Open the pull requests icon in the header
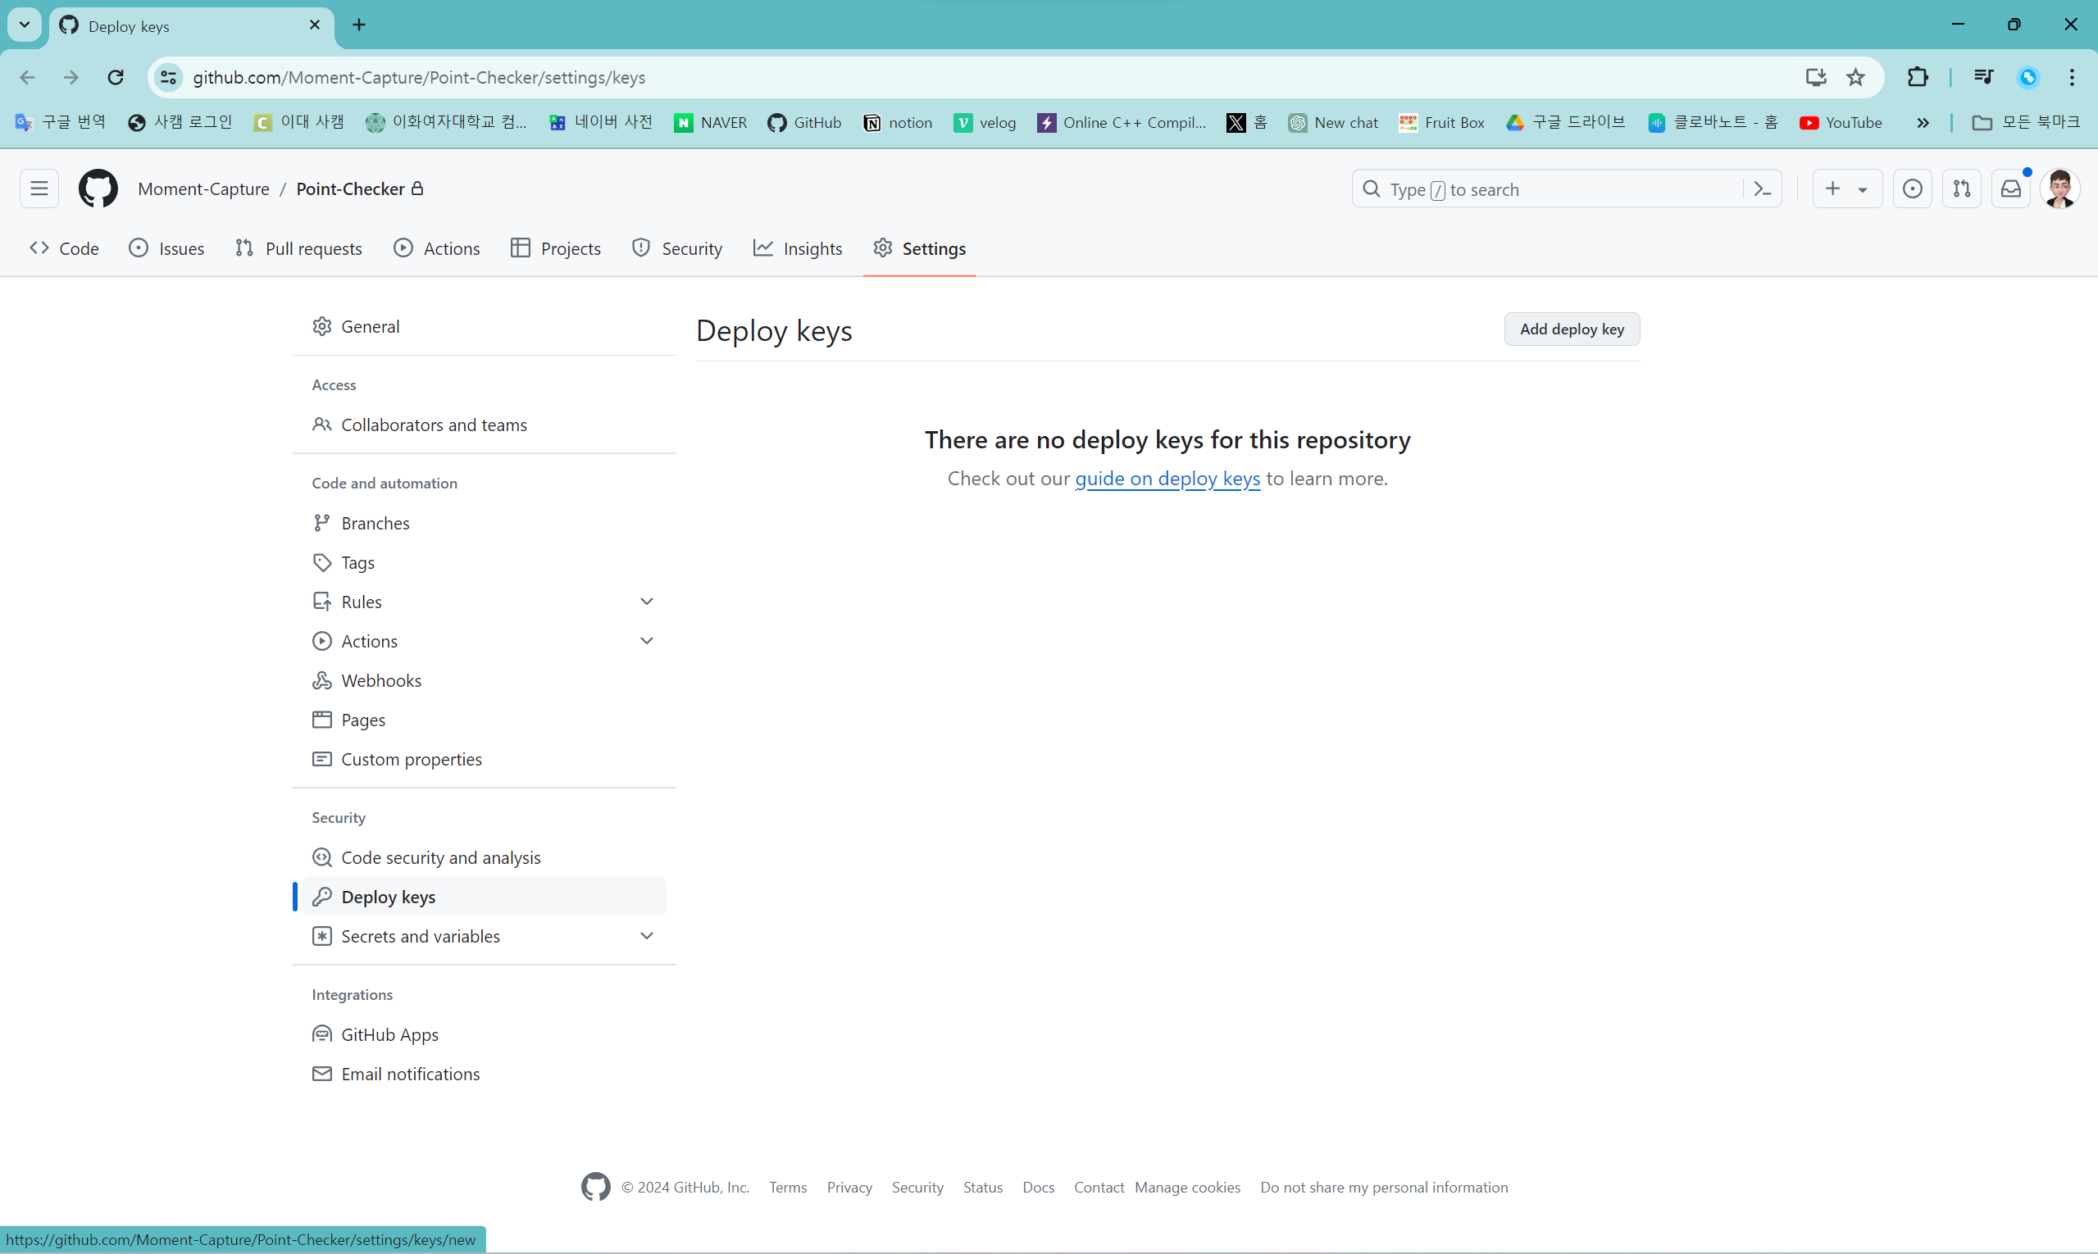Image resolution: width=2098 pixels, height=1254 pixels. [x=1961, y=189]
